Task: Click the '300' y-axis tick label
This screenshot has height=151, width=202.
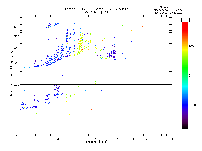Action: click(17, 63)
